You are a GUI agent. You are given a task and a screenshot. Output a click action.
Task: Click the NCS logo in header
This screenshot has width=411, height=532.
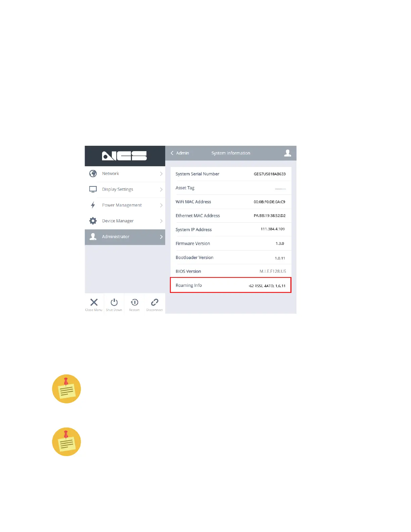point(124,156)
